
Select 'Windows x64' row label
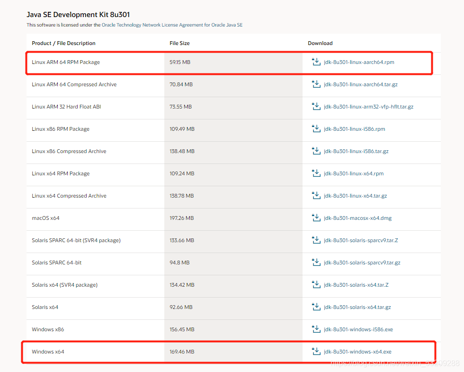[x=48, y=352]
